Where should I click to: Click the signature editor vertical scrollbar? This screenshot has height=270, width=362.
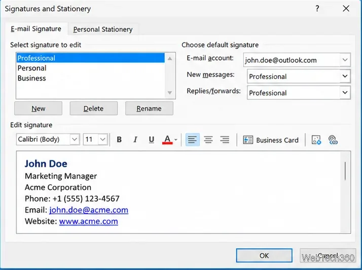345,171
